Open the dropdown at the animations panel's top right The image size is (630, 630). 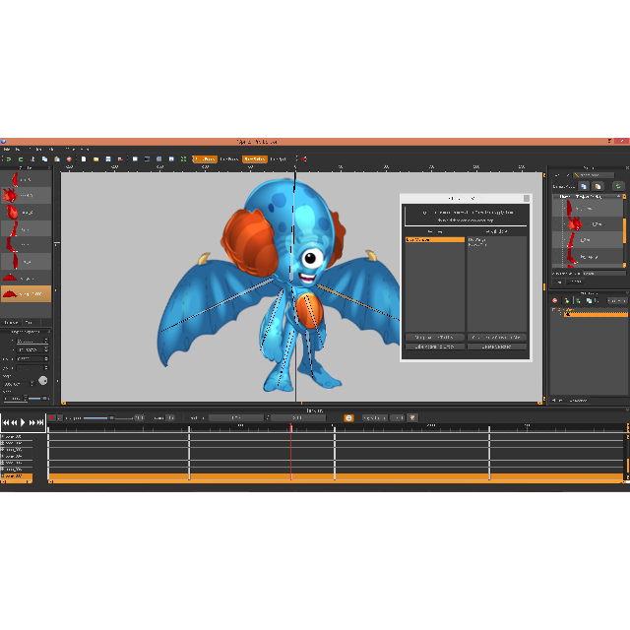(617, 300)
